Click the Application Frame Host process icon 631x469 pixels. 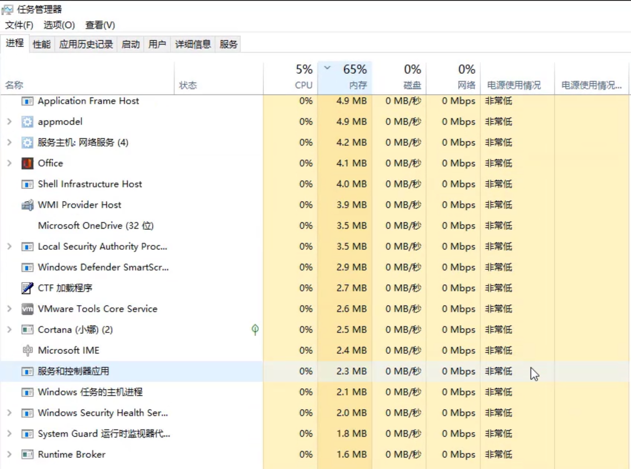(29, 101)
